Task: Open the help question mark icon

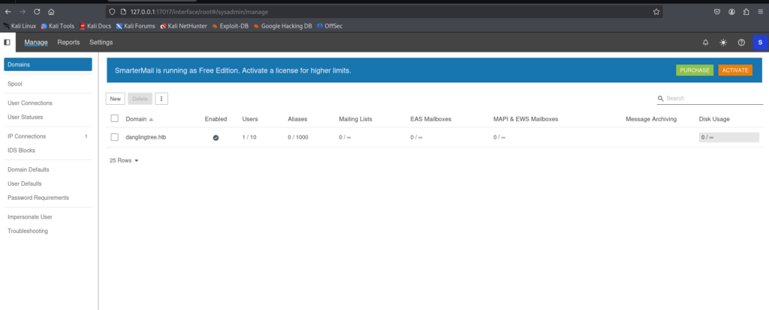Action: coord(741,43)
